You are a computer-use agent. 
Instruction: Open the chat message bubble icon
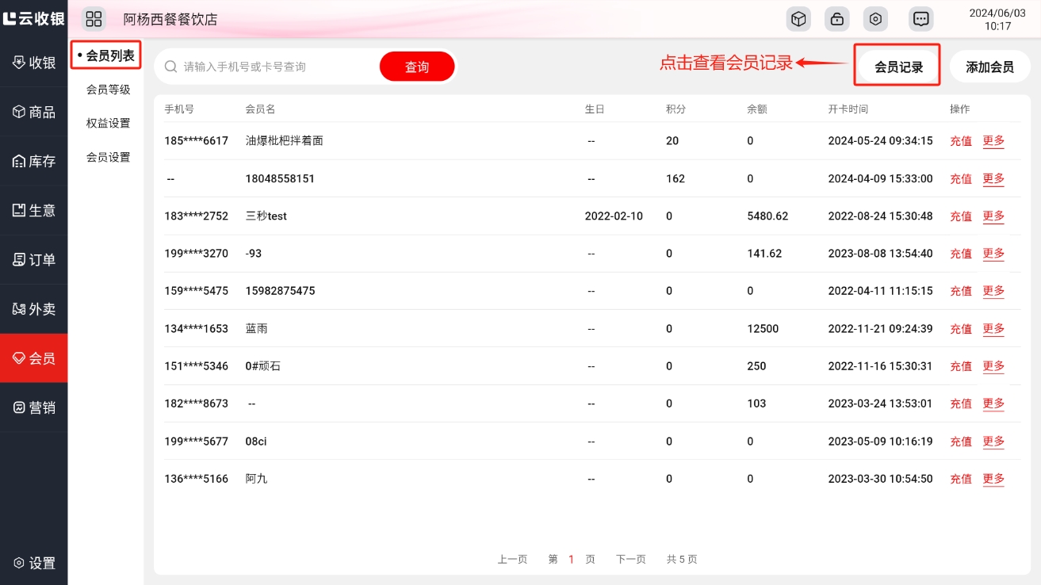[920, 19]
